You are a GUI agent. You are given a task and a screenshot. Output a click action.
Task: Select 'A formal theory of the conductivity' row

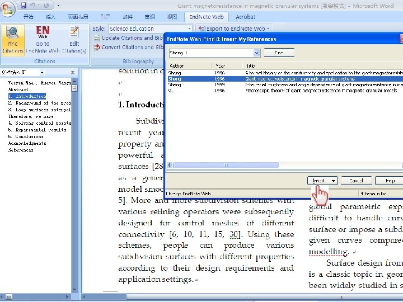coord(285,73)
